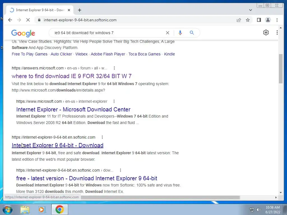This screenshot has width=287, height=215.
Task: Open a new tab with the plus button
Action: coord(79,10)
